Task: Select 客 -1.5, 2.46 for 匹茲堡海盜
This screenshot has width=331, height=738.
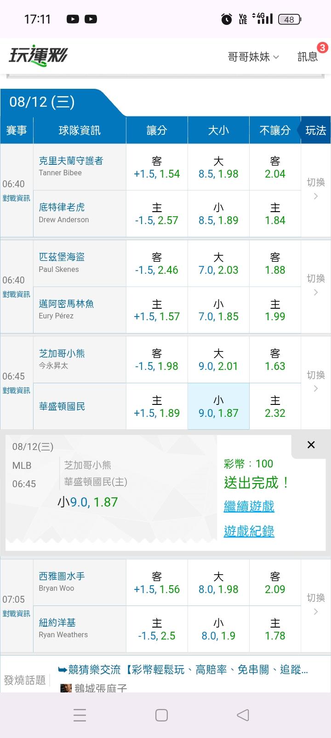Action: point(157,264)
